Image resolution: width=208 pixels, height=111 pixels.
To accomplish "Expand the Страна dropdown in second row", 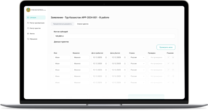I will [144, 64].
